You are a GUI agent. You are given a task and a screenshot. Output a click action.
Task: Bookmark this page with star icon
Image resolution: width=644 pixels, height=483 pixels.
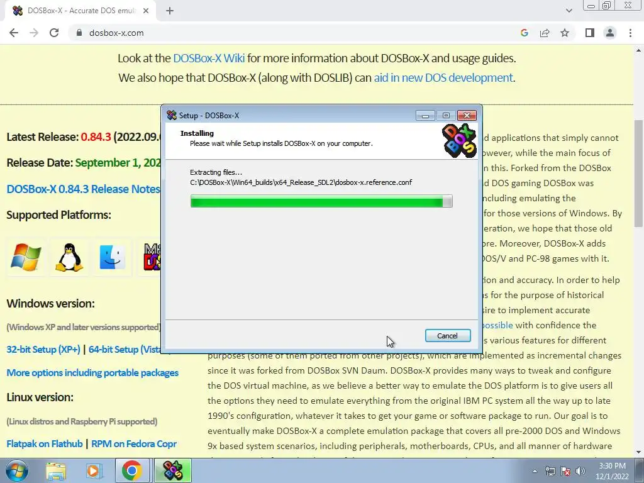[565, 33]
